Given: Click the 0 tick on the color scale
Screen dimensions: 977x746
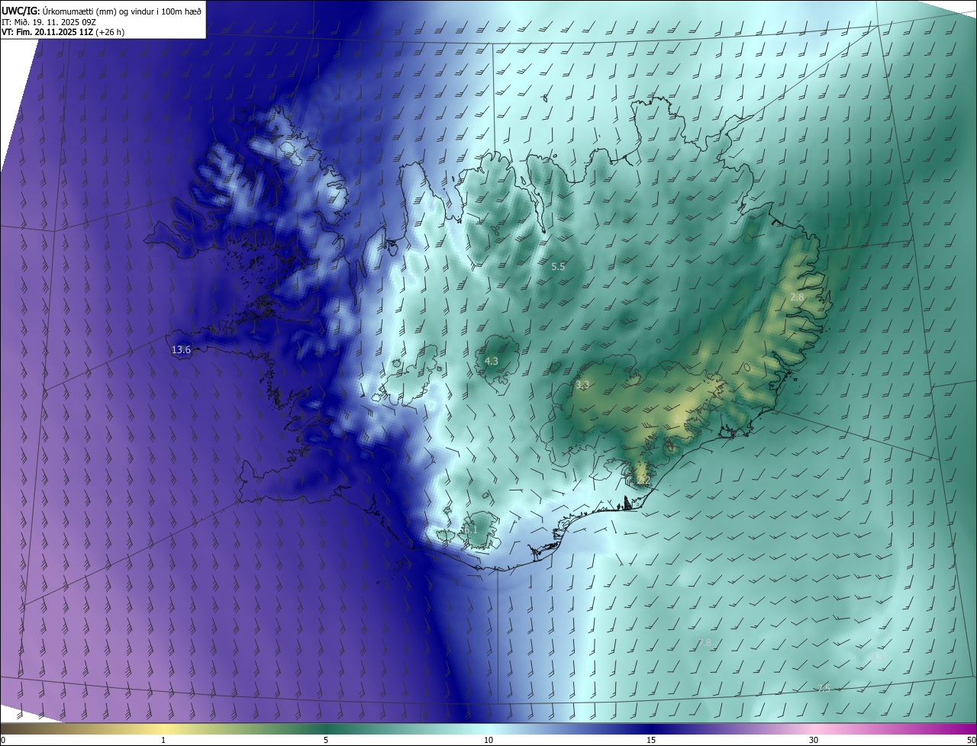Looking at the screenshot, I should [3, 740].
